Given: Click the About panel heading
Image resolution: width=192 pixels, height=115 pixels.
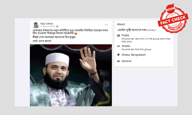Looking at the screenshot, I should [x=121, y=24].
